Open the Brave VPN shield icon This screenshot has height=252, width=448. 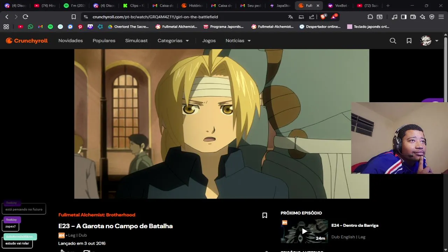432,17
